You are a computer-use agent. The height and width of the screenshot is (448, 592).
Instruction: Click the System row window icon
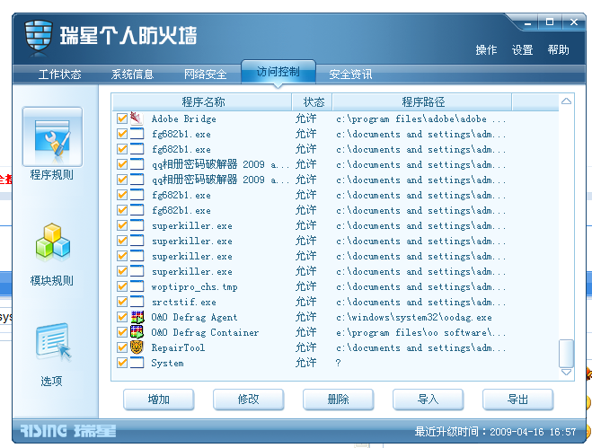pos(137,363)
